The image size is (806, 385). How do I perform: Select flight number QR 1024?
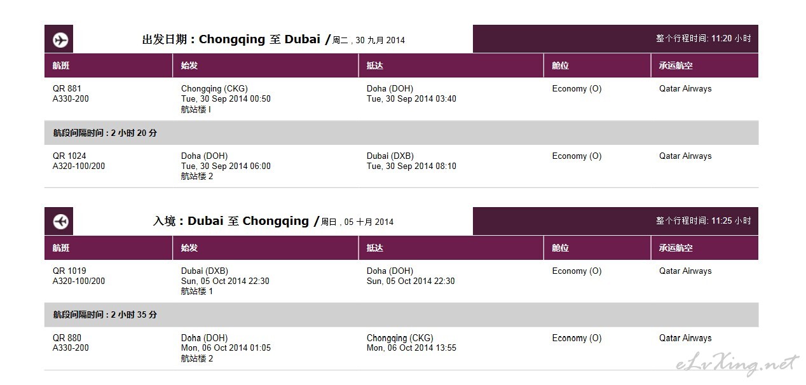(69, 156)
